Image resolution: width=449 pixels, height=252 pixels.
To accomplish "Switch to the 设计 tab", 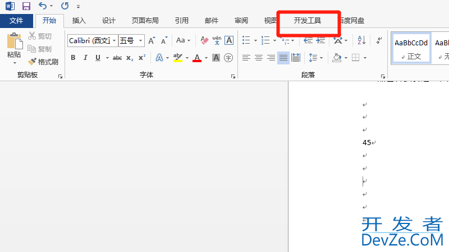I will pyautogui.click(x=109, y=21).
